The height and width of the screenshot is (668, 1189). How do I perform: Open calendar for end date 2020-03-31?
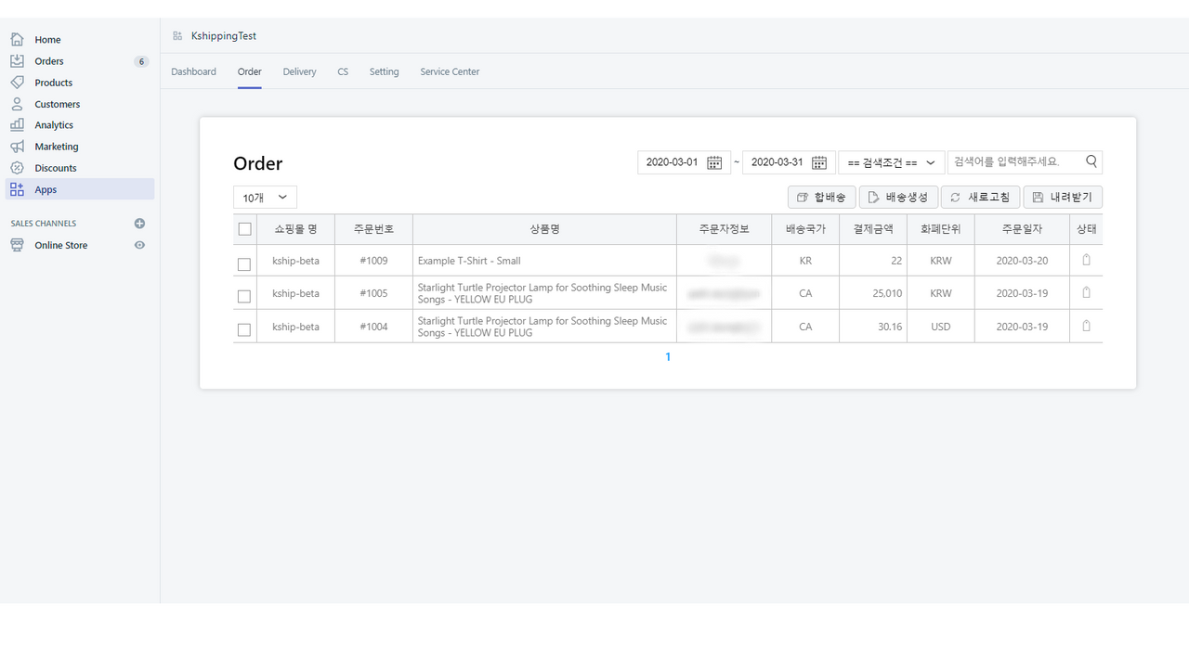[819, 162]
